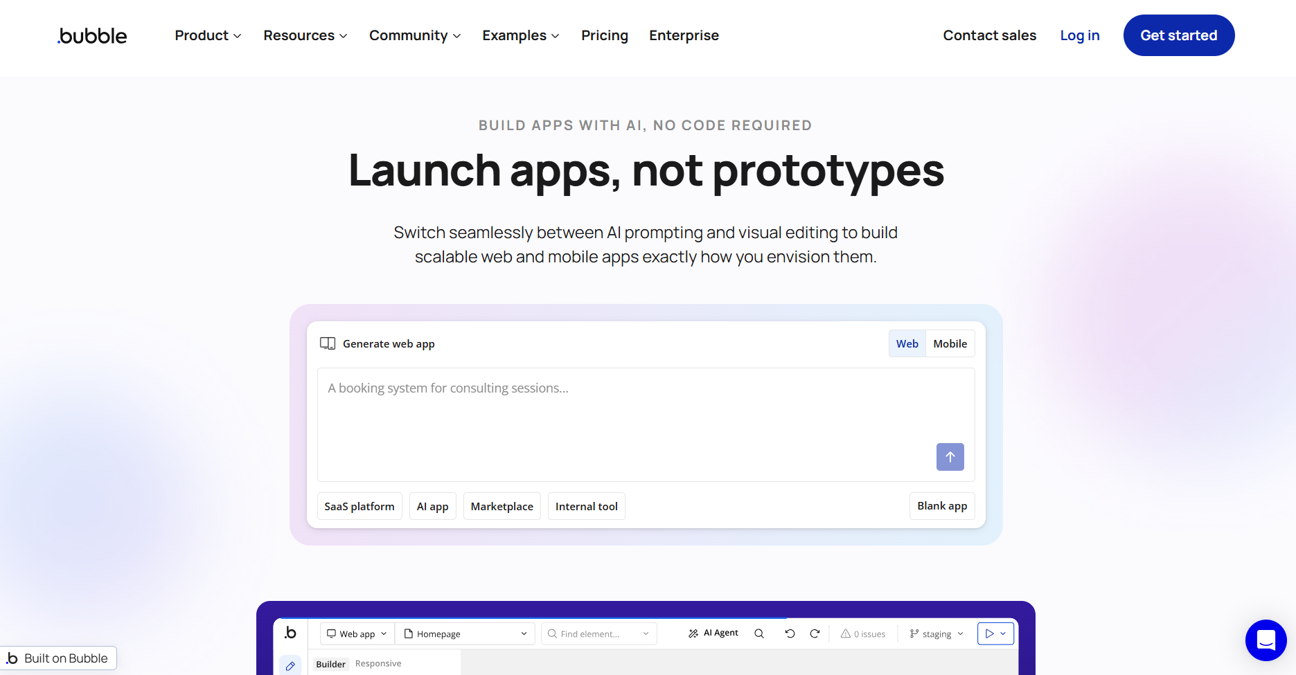Screen dimensions: 1296x675
Task: Click the 0 issues warning indicator
Action: tap(863, 633)
